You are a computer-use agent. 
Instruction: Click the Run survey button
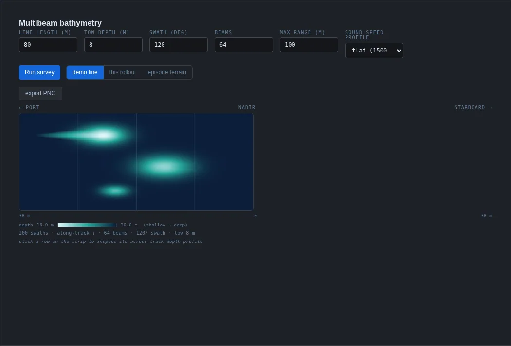pos(39,72)
